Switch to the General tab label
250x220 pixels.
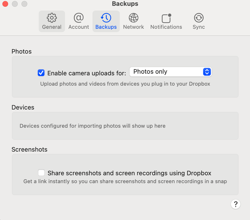point(52,27)
